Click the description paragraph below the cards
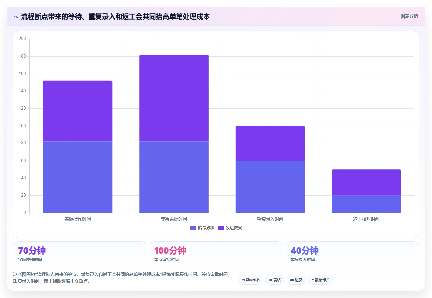Image resolution: width=432 pixels, height=298 pixels. [x=122, y=278]
